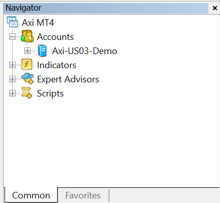Select the Indicators function icon
220x203 pixels.
point(27,64)
